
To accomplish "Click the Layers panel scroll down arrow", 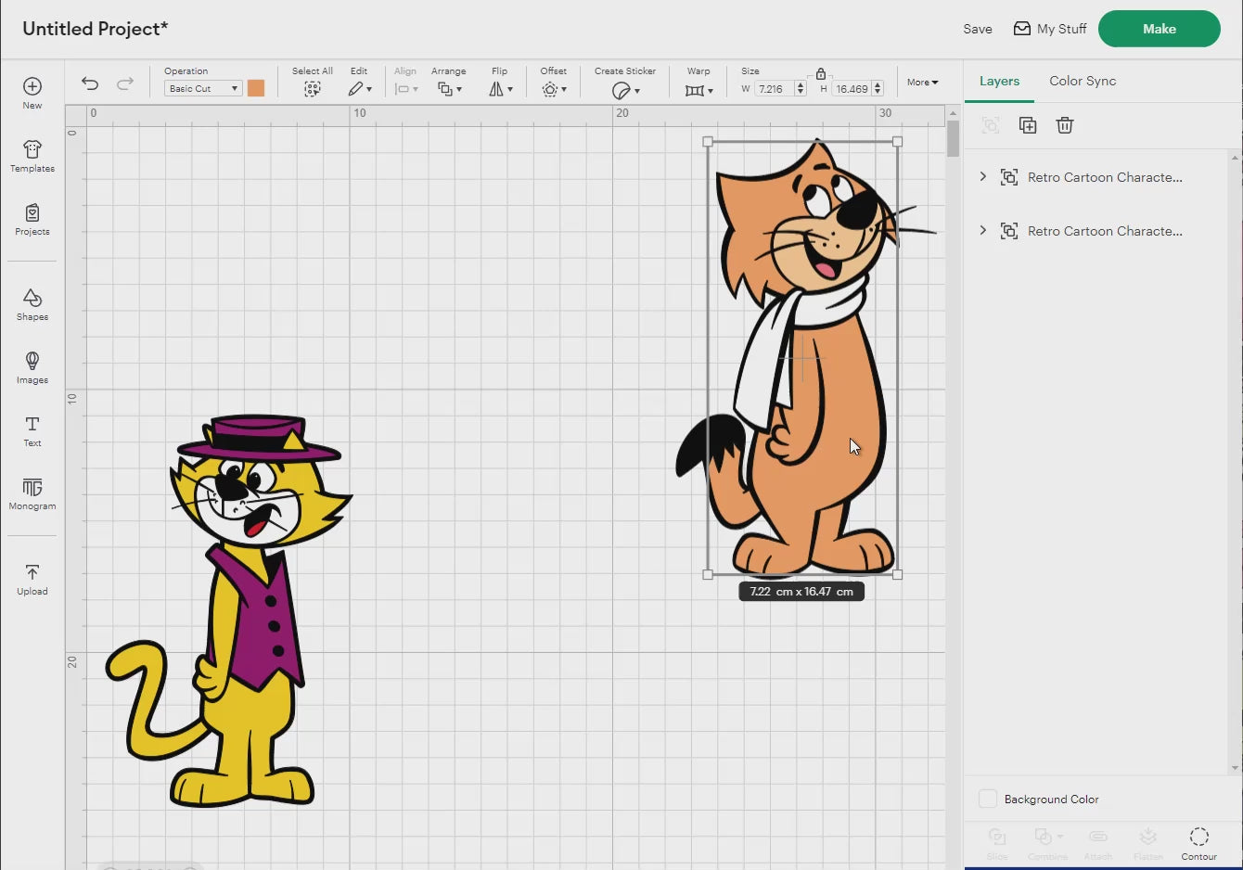I will coord(1235,768).
